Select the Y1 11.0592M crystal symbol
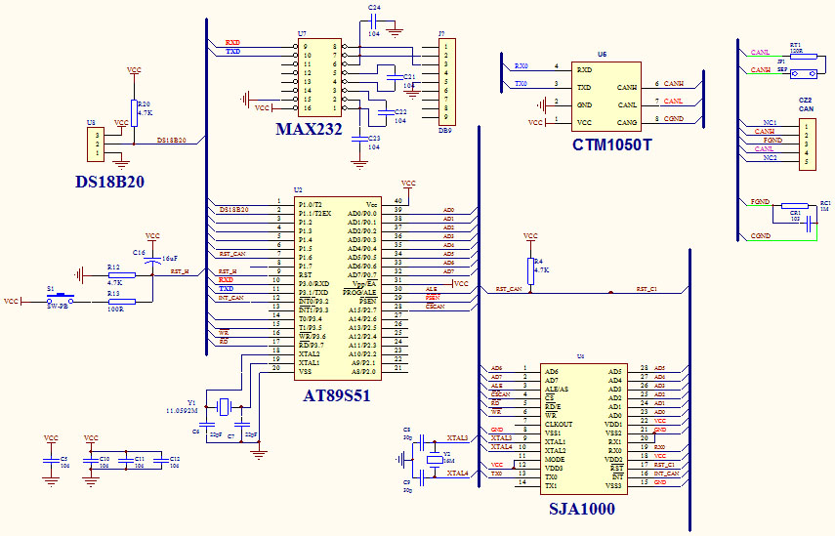The image size is (835, 536). click(x=225, y=407)
